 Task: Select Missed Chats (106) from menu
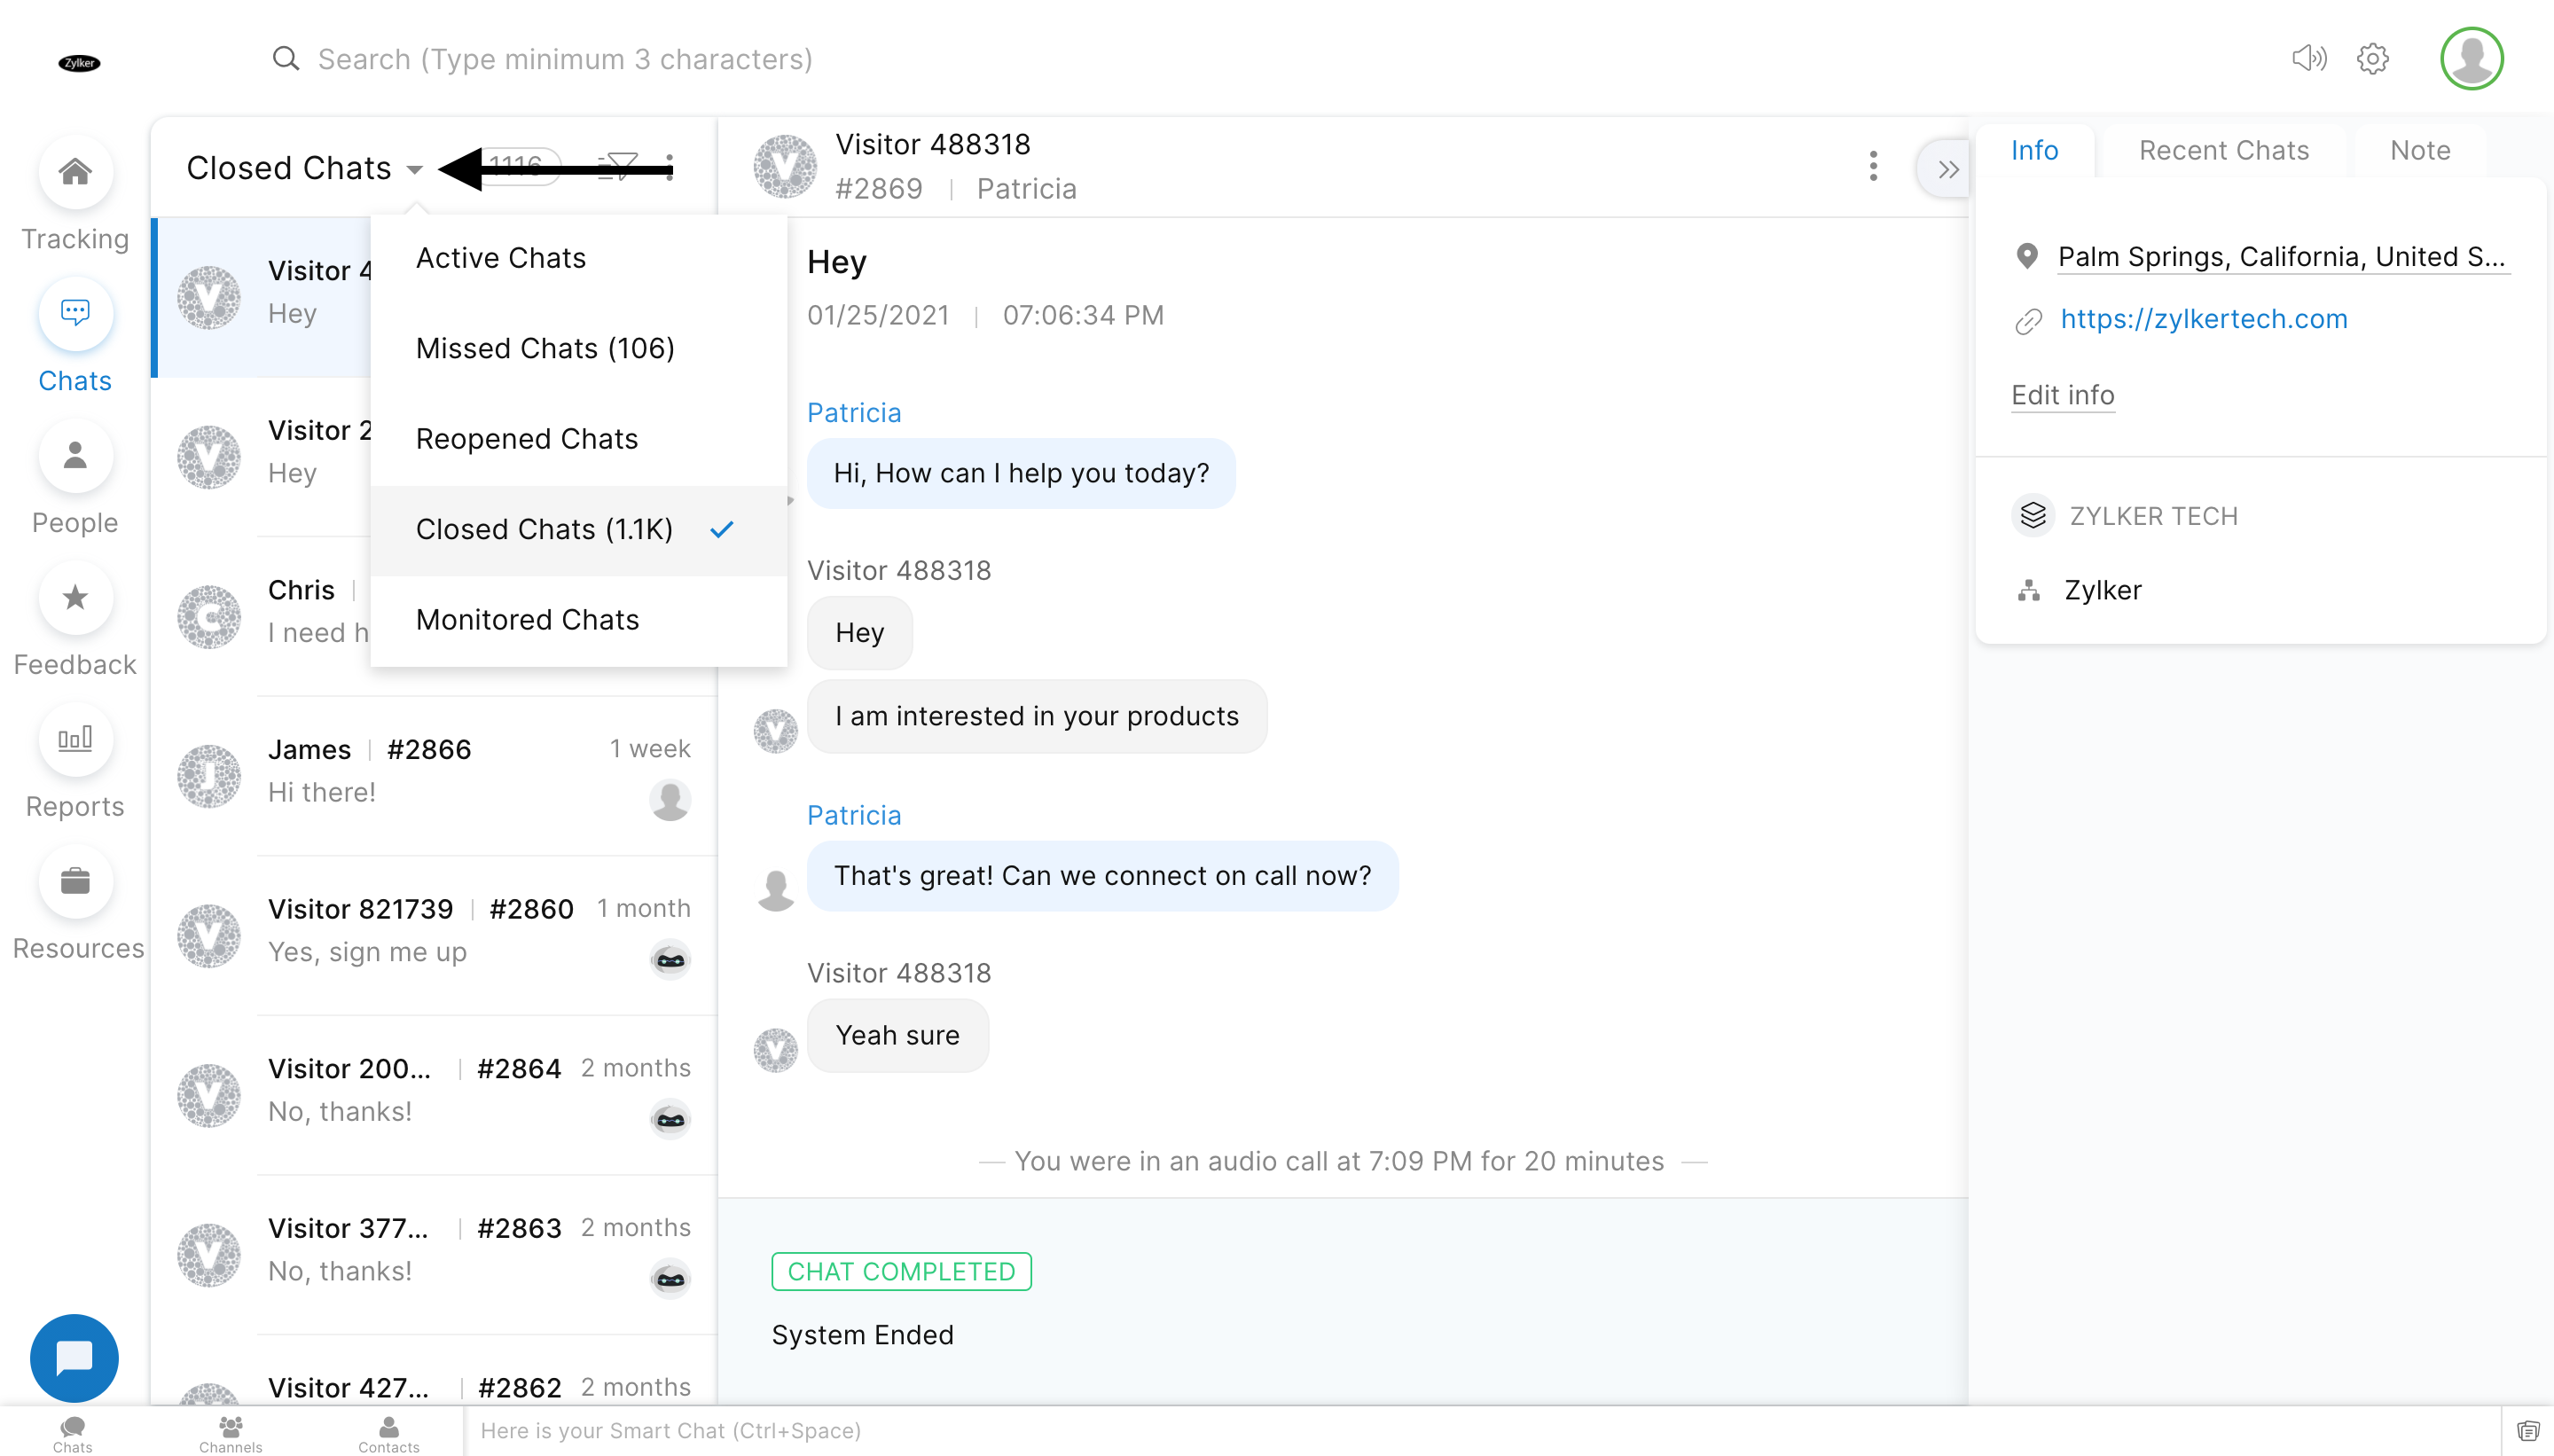coord(545,348)
